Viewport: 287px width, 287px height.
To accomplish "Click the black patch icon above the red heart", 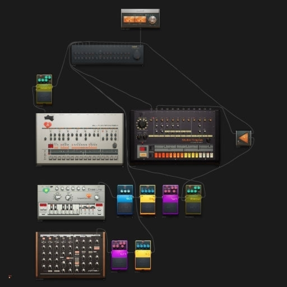I will point(49,118).
